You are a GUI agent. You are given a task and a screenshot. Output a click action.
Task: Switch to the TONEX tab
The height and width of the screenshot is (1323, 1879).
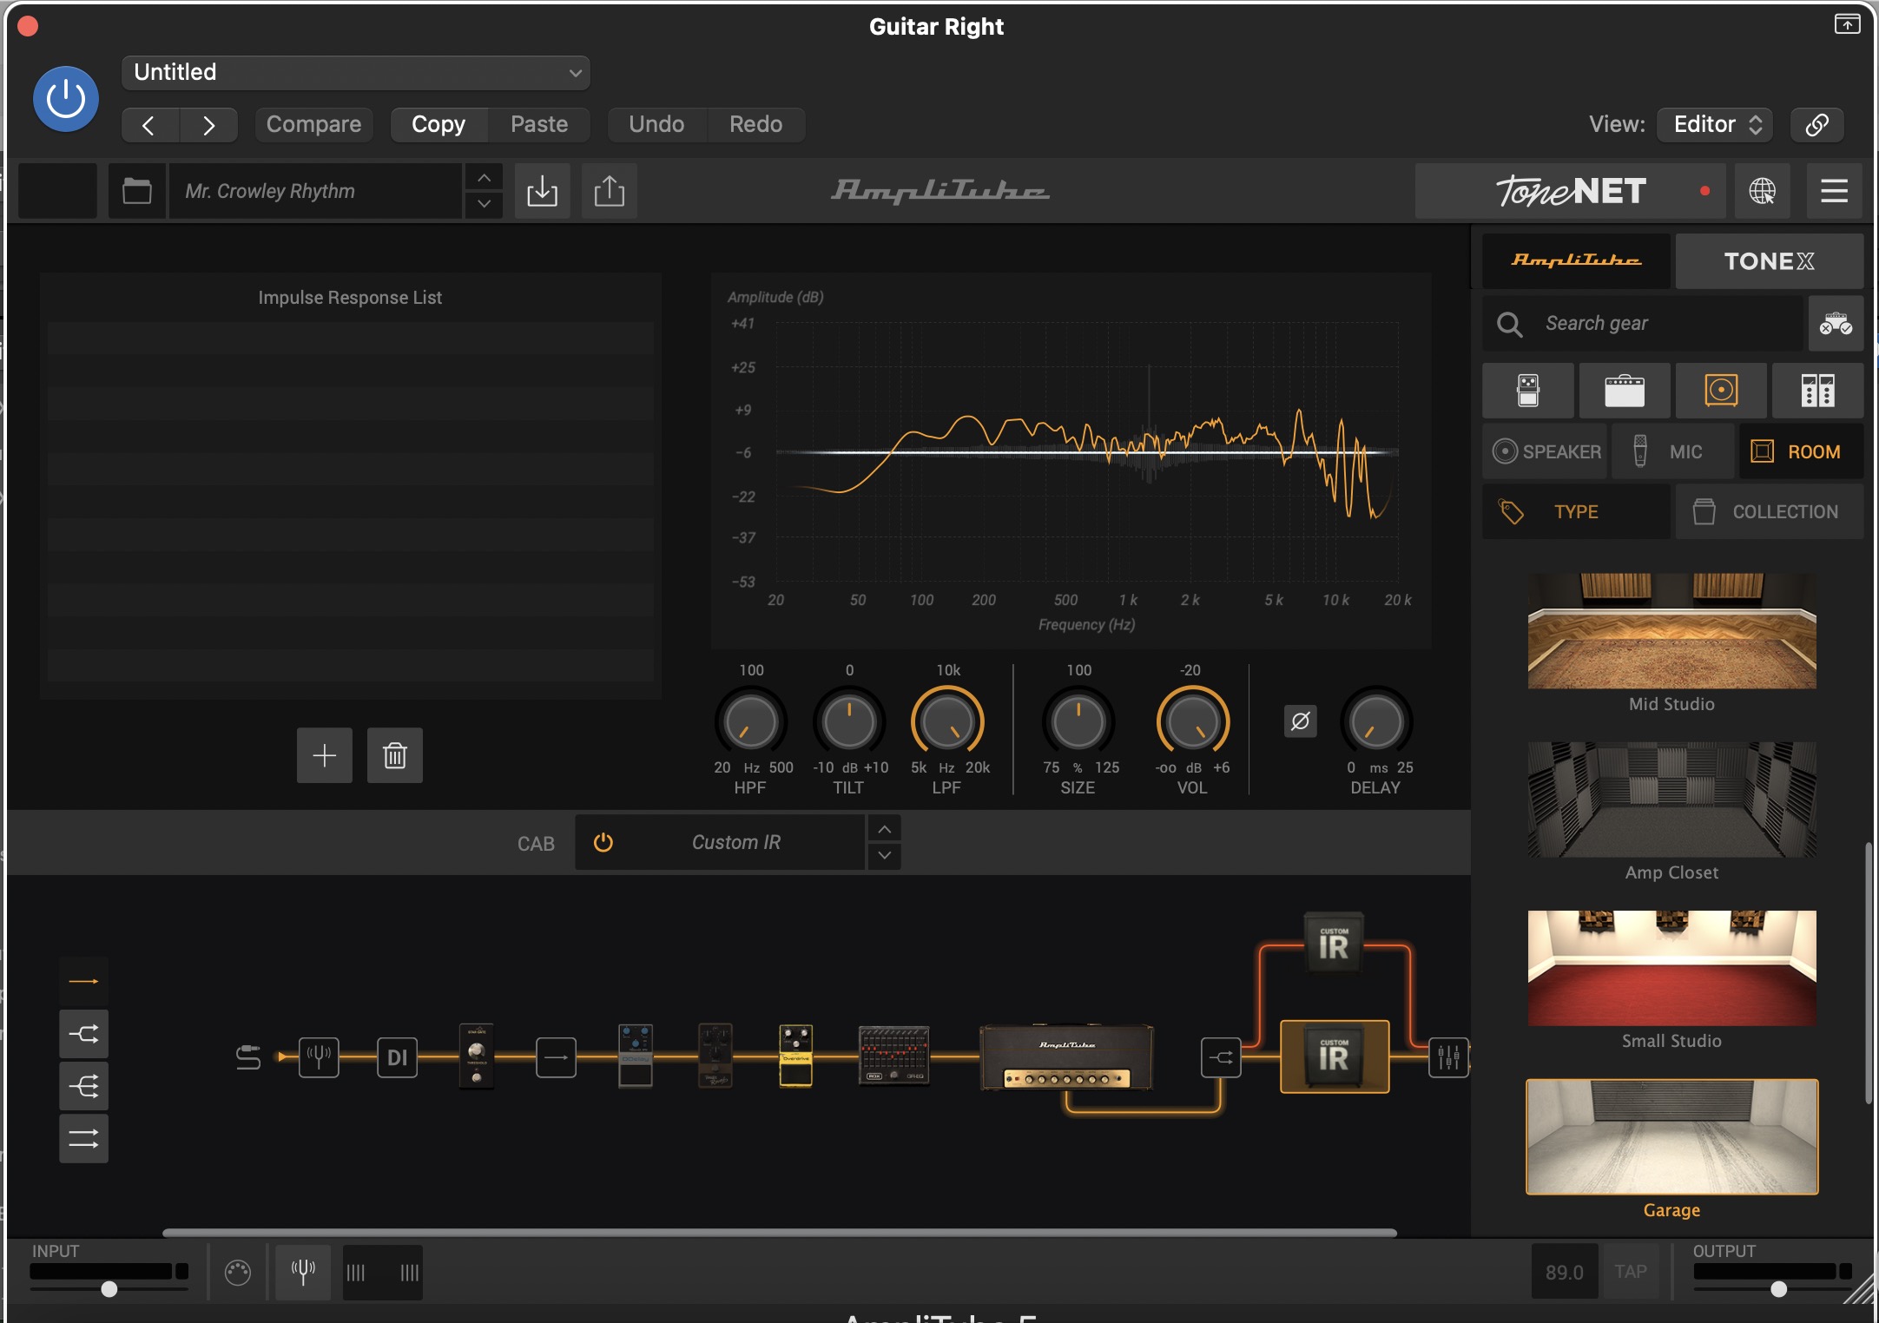1770,260
